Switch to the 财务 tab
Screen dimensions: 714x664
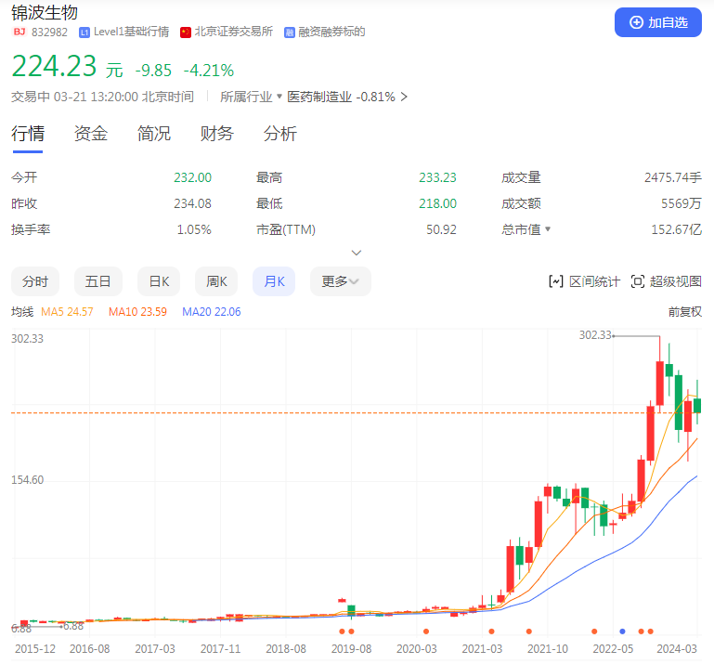tap(217, 134)
